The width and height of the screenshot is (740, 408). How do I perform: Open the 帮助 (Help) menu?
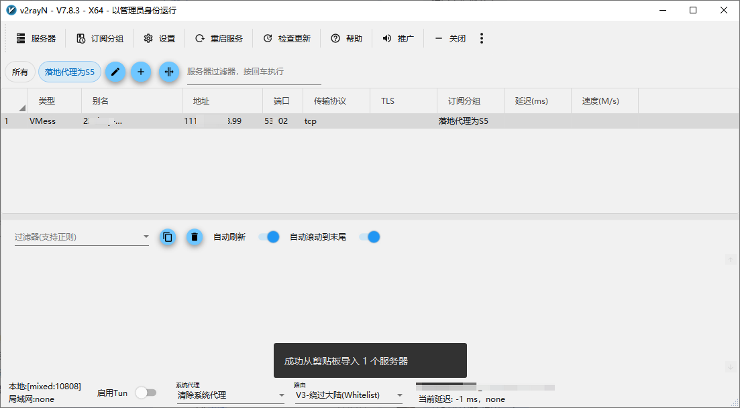(346, 39)
